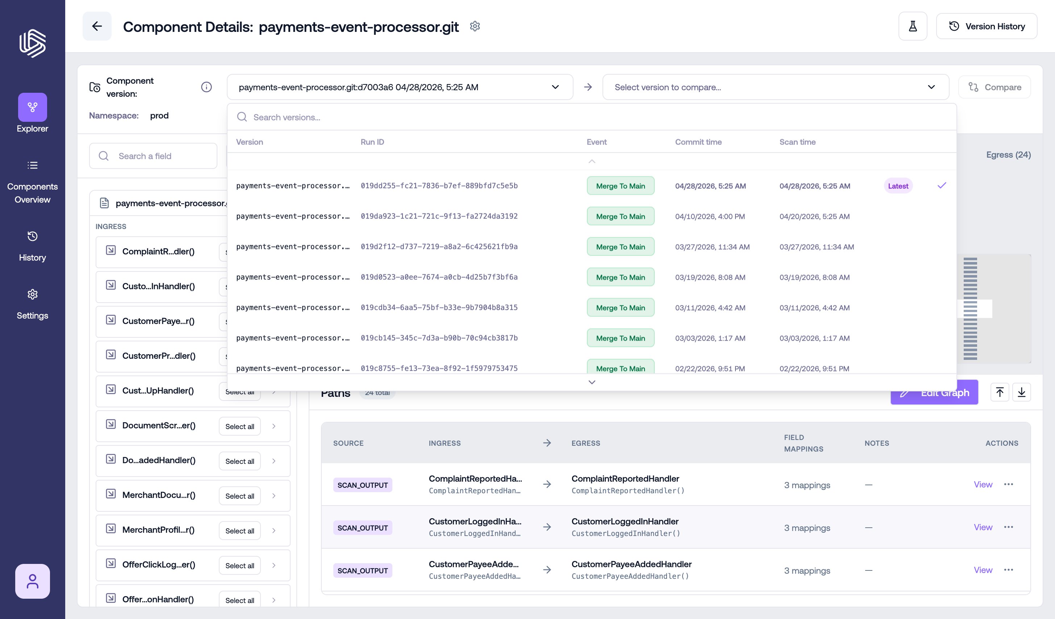Open more actions for CustomerLoggedInHandler row

point(1008,527)
